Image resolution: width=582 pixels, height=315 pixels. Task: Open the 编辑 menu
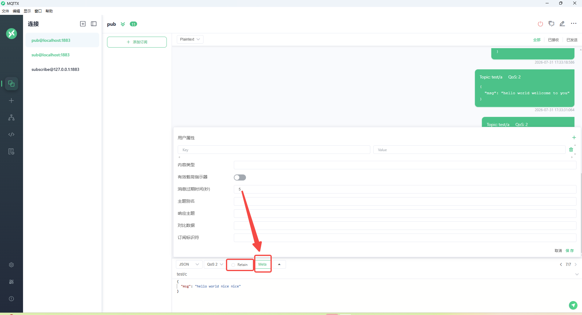[16, 11]
